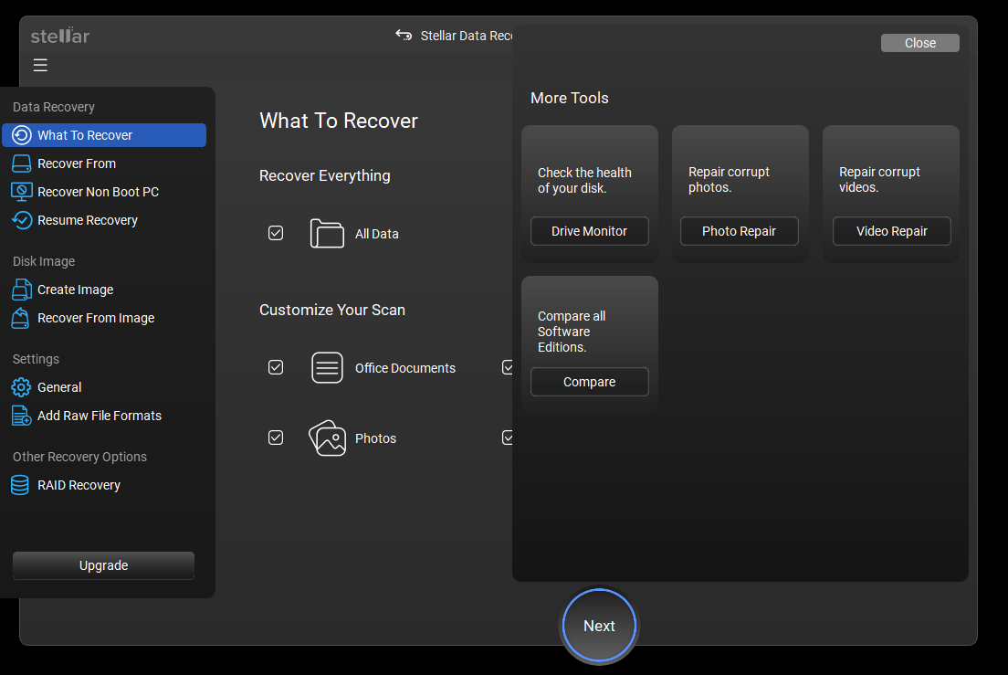This screenshot has height=675, width=1008.
Task: Click the 'Disk Image' section label
Action: point(44,261)
